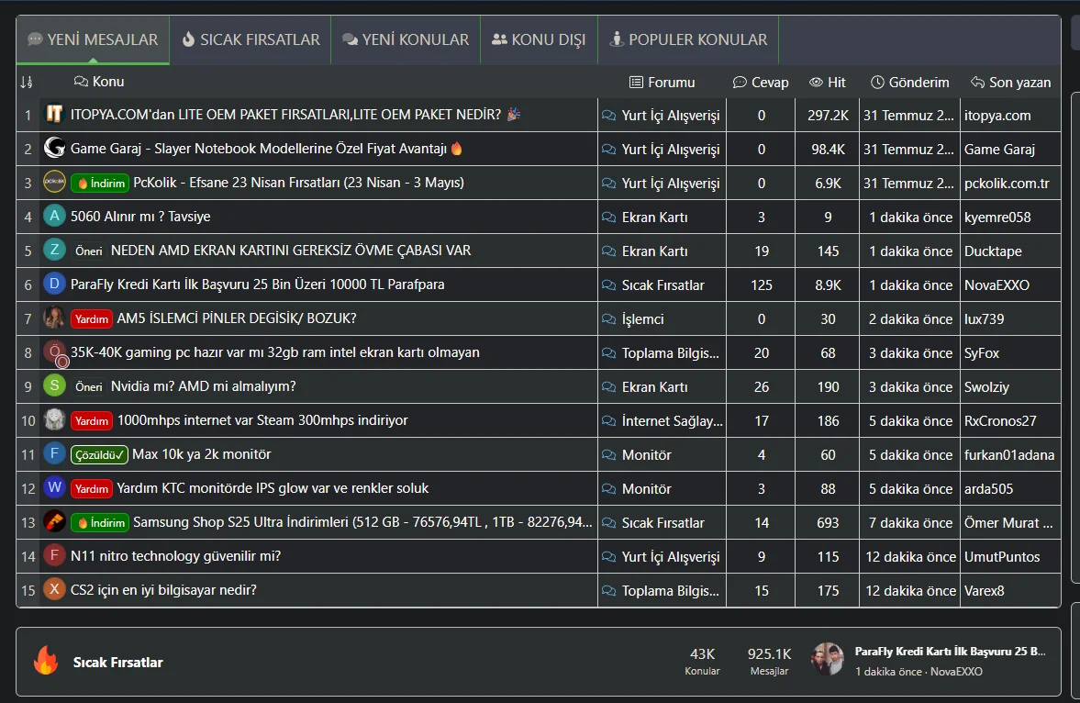Open the YENİ KONULAR tab

point(406,40)
